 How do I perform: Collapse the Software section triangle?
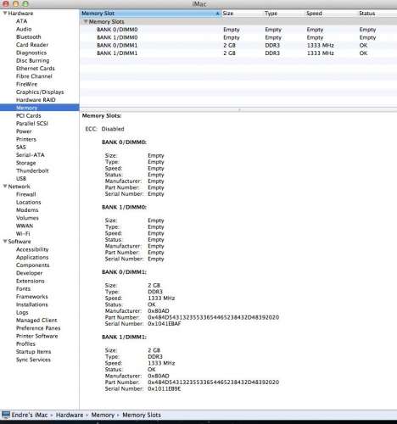pyautogui.click(x=5, y=241)
